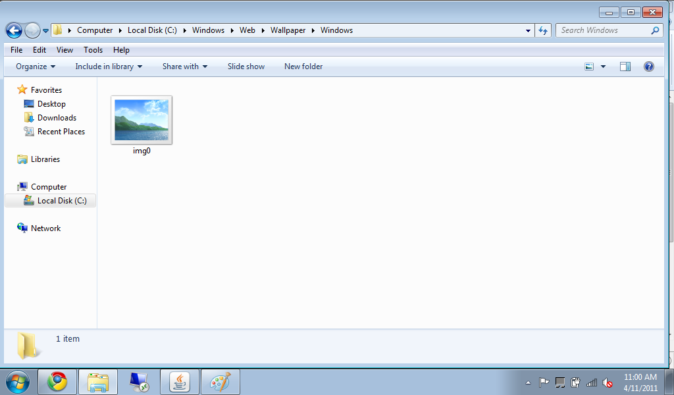
Task: Expand arrow after Local Disk (C:) breadcrumb
Action: pyautogui.click(x=185, y=30)
